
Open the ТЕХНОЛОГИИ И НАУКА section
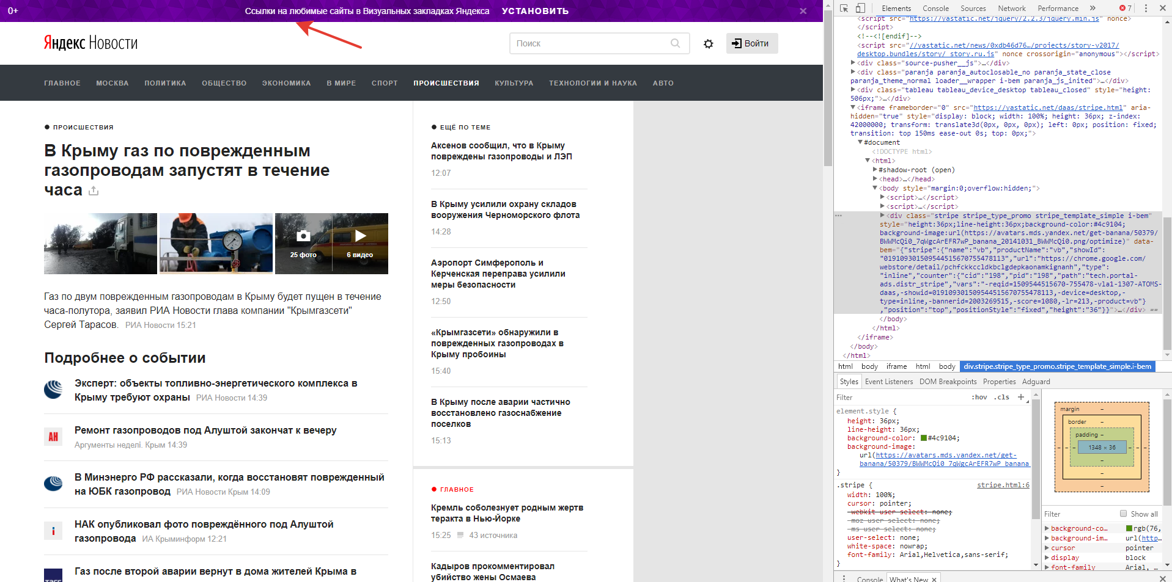click(x=592, y=83)
